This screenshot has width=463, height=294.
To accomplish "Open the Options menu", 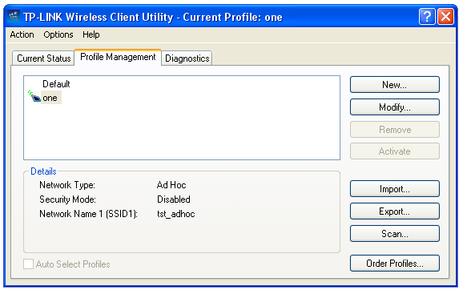I will pos(58,34).
